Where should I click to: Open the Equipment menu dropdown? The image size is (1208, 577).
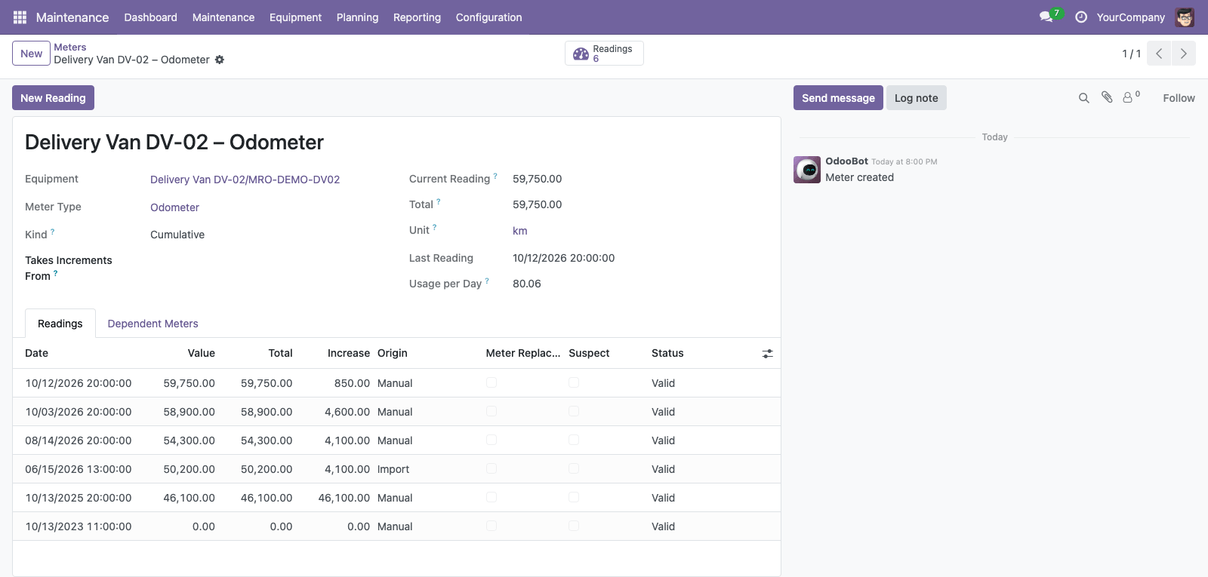[295, 17]
